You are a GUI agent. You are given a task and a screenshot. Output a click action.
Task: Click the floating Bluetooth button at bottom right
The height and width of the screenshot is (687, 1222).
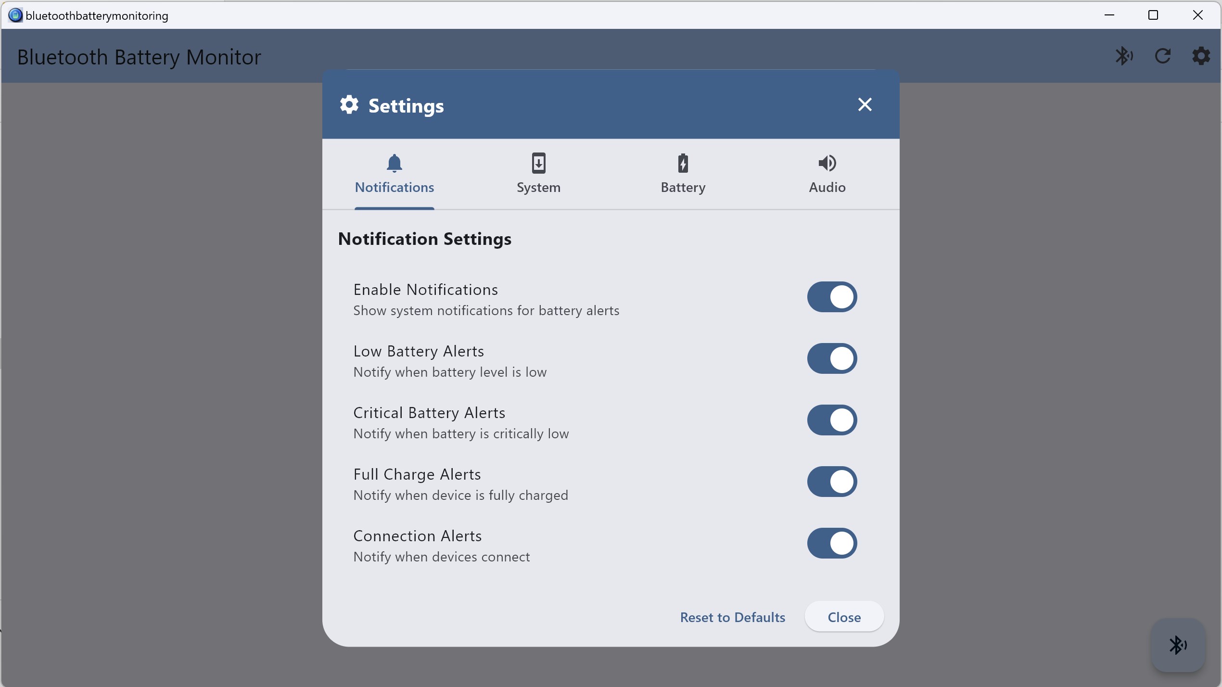(1178, 645)
